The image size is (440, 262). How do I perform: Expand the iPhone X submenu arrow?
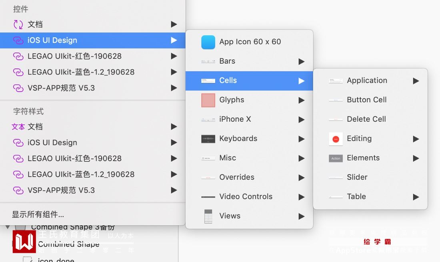point(301,120)
